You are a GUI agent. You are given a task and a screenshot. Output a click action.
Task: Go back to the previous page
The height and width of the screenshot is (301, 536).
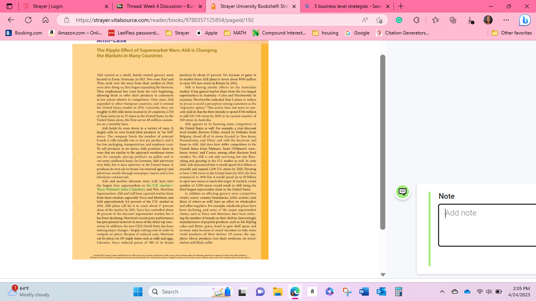[11, 20]
